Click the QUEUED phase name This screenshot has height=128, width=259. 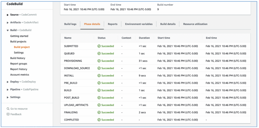coord(69,53)
